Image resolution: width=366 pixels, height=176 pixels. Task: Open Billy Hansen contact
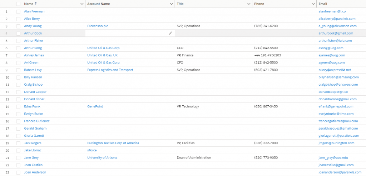pyautogui.click(x=33, y=77)
